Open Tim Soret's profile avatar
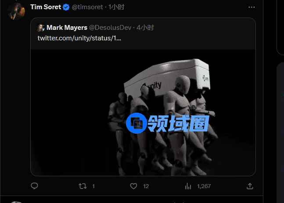 point(17,11)
